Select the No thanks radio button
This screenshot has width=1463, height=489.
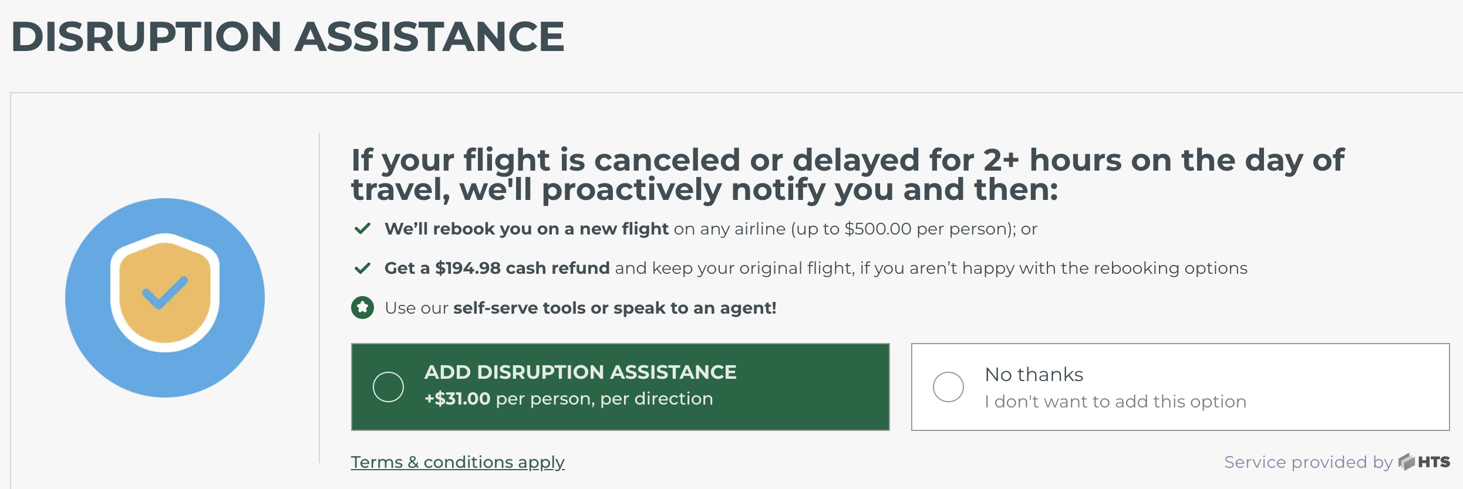(x=948, y=387)
